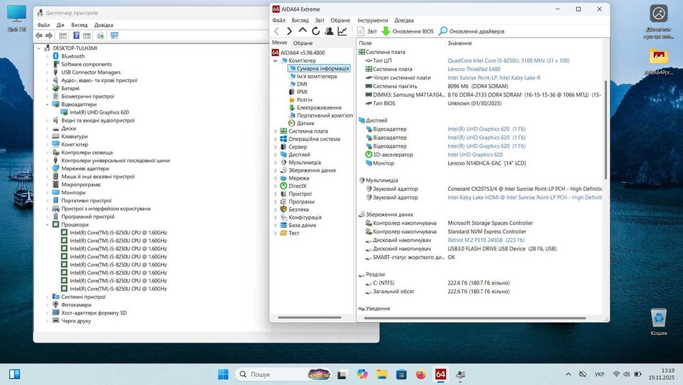This screenshot has height=385, width=683.
Task: Click the help icon in Device Manager toolbar
Action: (76, 36)
